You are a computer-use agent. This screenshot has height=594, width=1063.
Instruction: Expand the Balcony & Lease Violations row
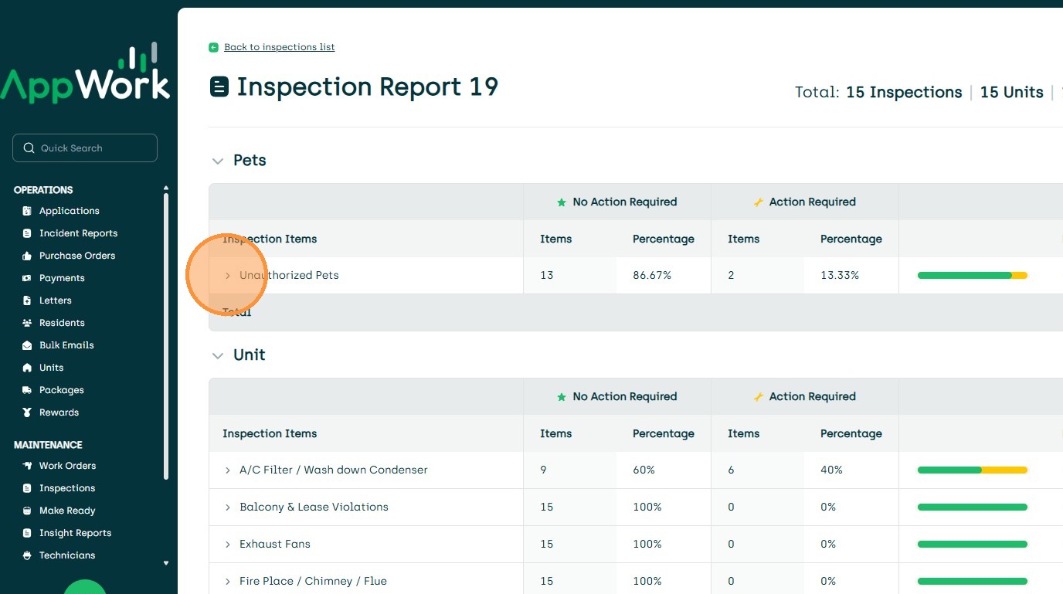(228, 507)
